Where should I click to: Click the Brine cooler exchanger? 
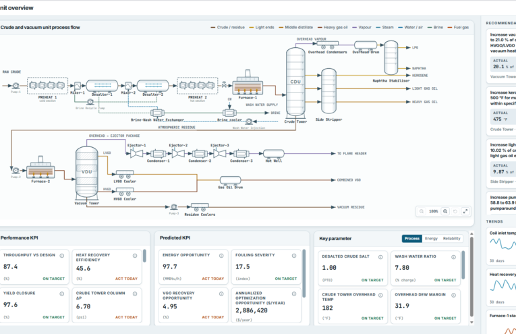point(229,113)
